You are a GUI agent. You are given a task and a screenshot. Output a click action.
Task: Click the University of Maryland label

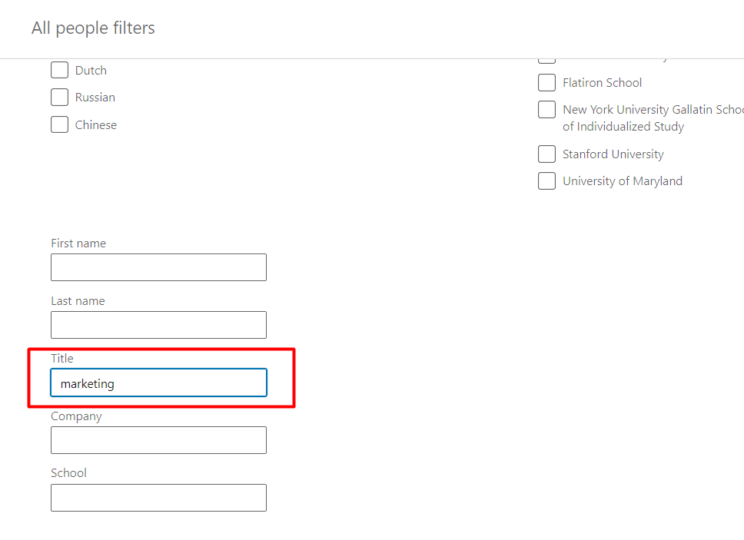pos(623,181)
